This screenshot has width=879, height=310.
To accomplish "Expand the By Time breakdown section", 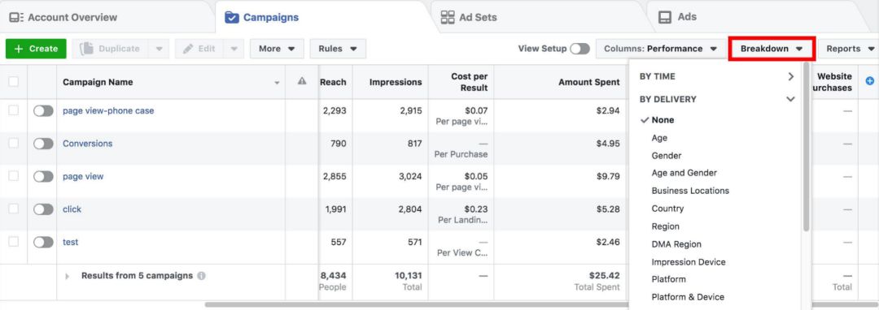I will [718, 76].
